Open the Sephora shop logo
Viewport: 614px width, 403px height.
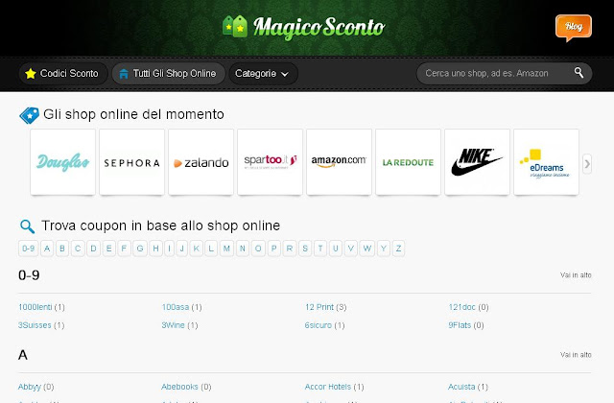click(x=132, y=162)
